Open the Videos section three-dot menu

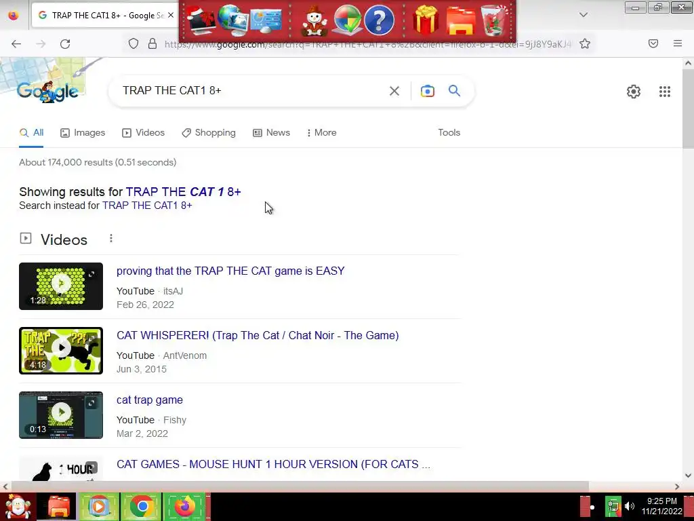(x=110, y=239)
